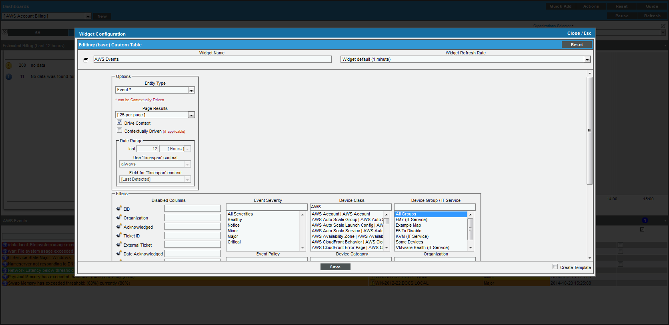The image size is (669, 325).
Task: Toggle the Date Acknowledged disabled-column icon
Action: coord(119,253)
